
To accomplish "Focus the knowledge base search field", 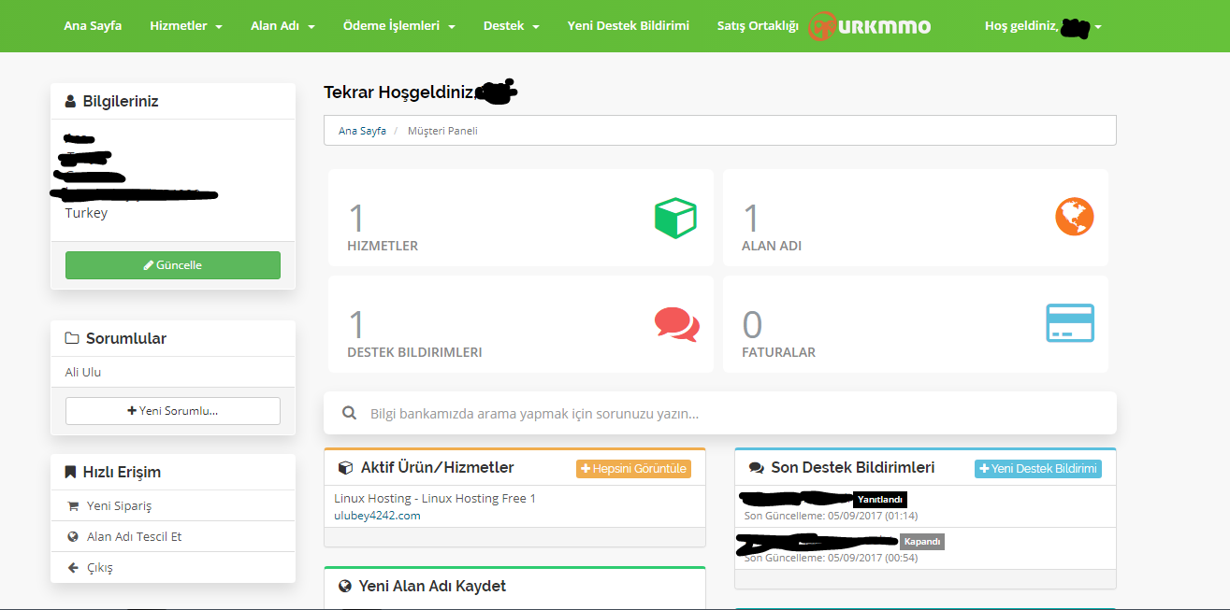I will [730, 413].
